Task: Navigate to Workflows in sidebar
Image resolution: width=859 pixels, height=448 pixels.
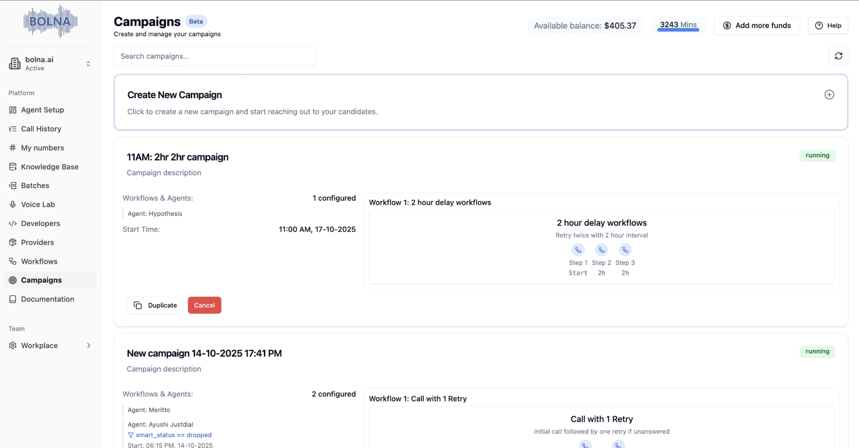Action: [39, 261]
